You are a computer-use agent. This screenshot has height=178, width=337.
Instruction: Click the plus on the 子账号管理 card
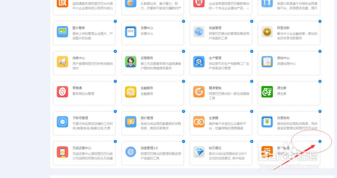click(x=115, y=111)
